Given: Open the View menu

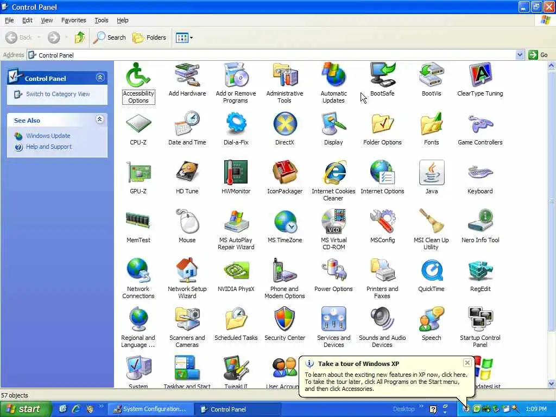Looking at the screenshot, I should (x=47, y=20).
